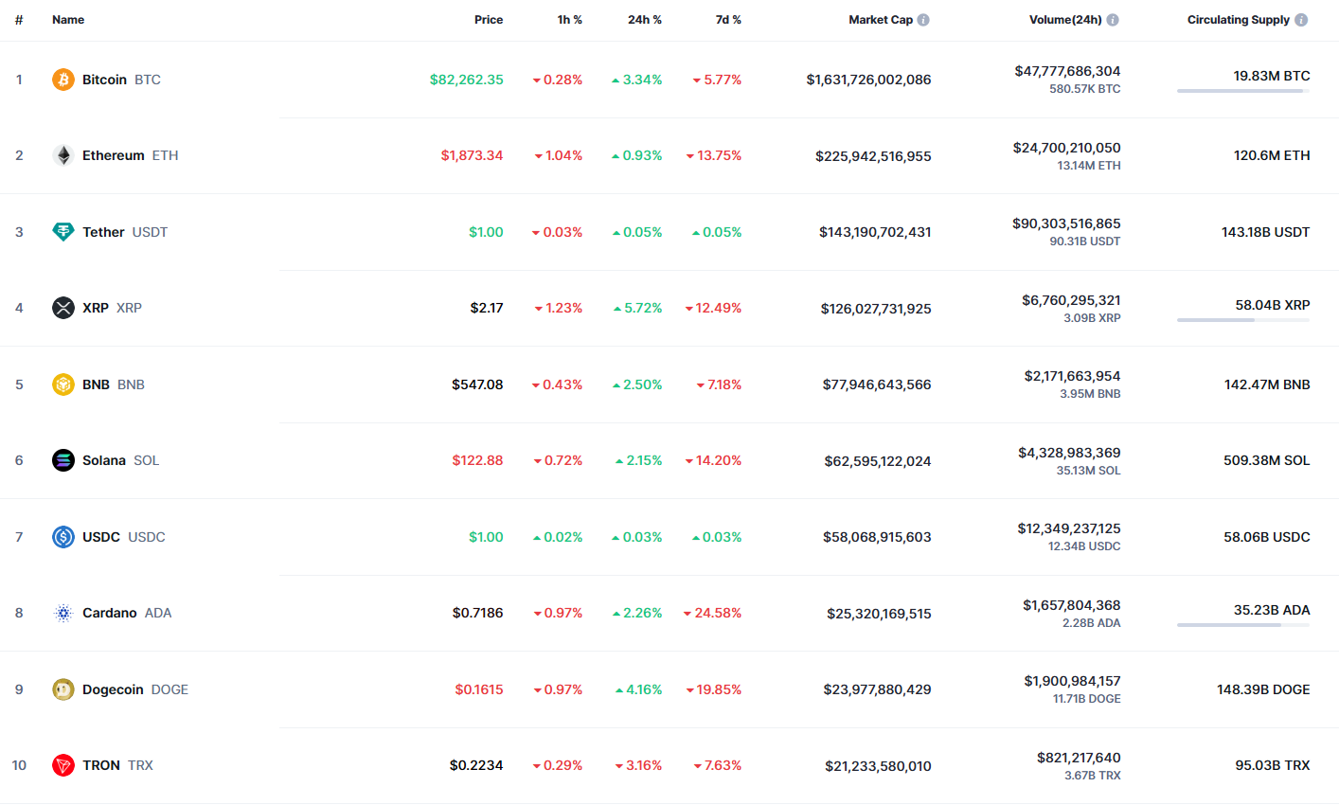Click the Cardano logo icon
Image resolution: width=1339 pixels, height=805 pixels.
coord(63,613)
